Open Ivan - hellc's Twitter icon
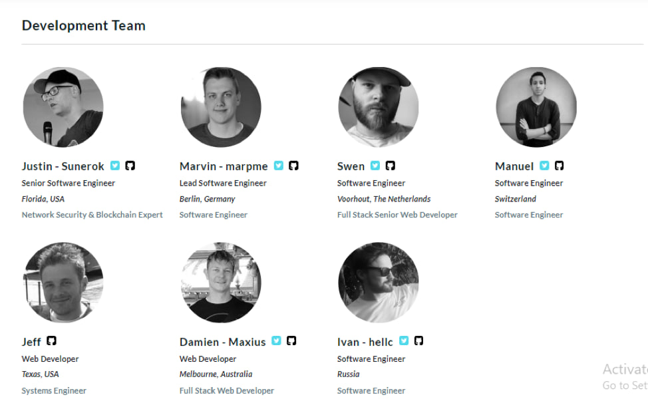648x403 pixels. tap(404, 341)
